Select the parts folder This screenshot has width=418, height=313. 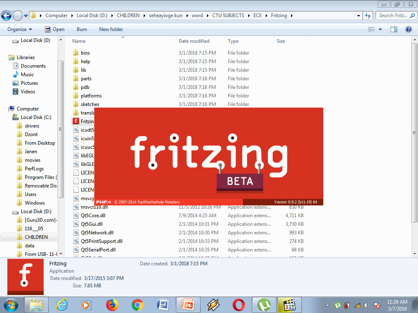(86, 79)
